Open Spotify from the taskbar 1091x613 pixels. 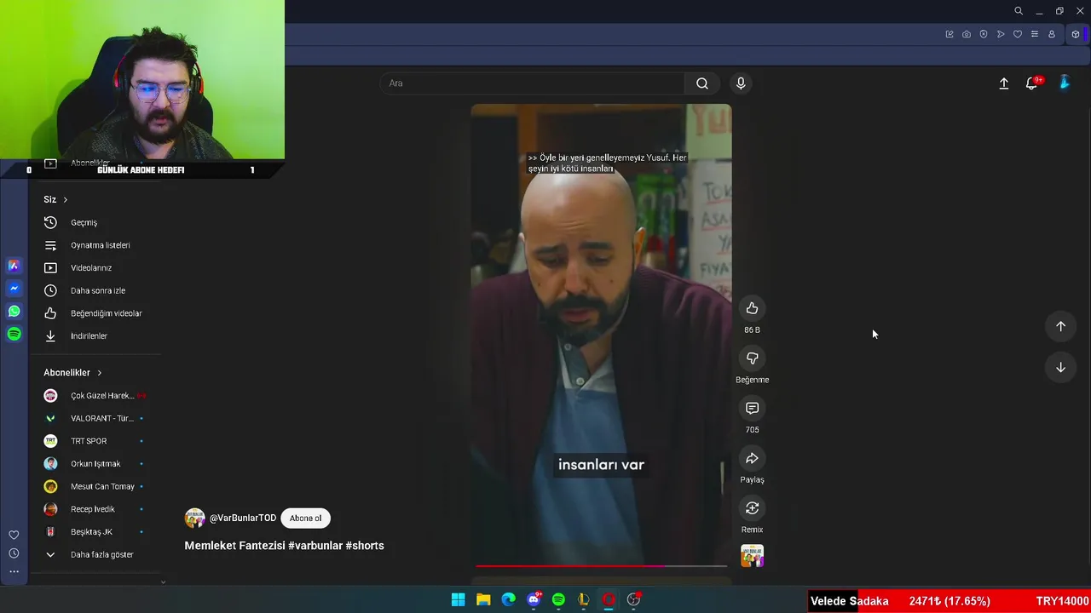(x=558, y=599)
